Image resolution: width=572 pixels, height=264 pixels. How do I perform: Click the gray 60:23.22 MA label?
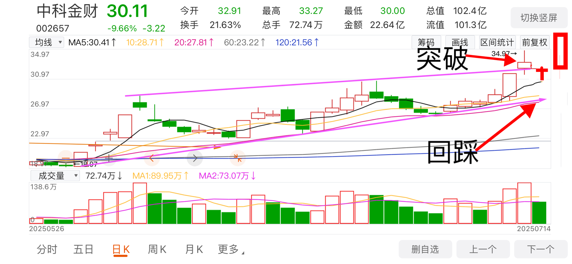click(245, 42)
